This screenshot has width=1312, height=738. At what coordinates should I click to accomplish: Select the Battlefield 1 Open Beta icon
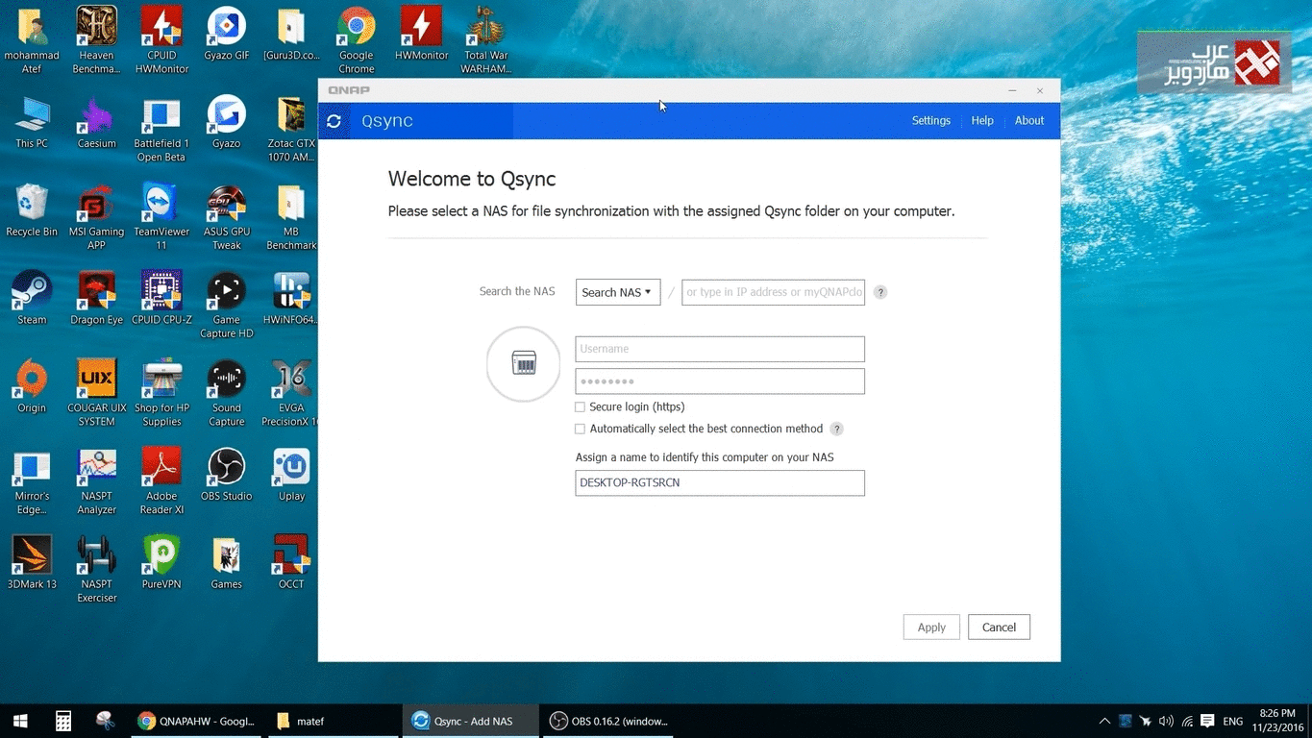[161, 129]
